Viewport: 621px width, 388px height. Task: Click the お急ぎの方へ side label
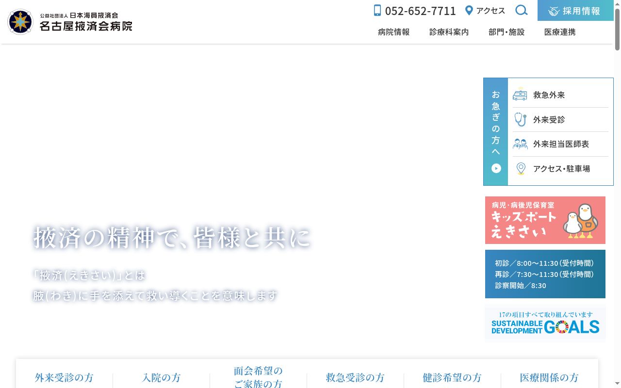(496, 131)
